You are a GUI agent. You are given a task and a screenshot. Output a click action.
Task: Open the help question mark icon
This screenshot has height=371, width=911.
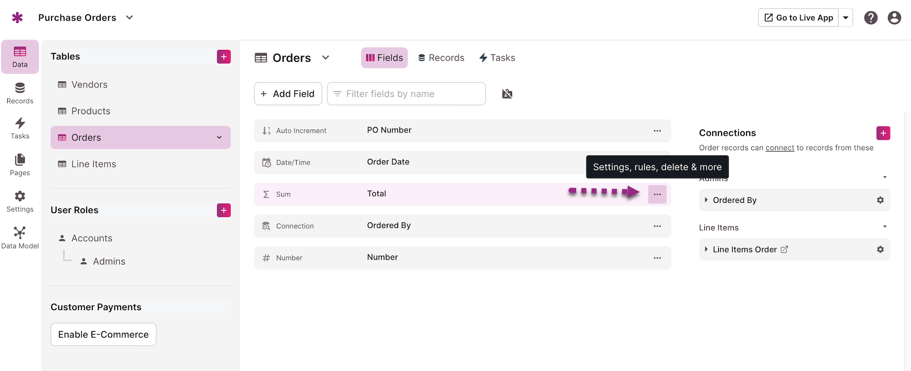click(871, 18)
